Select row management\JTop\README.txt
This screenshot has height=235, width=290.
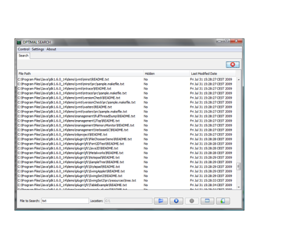(x=127, y=121)
